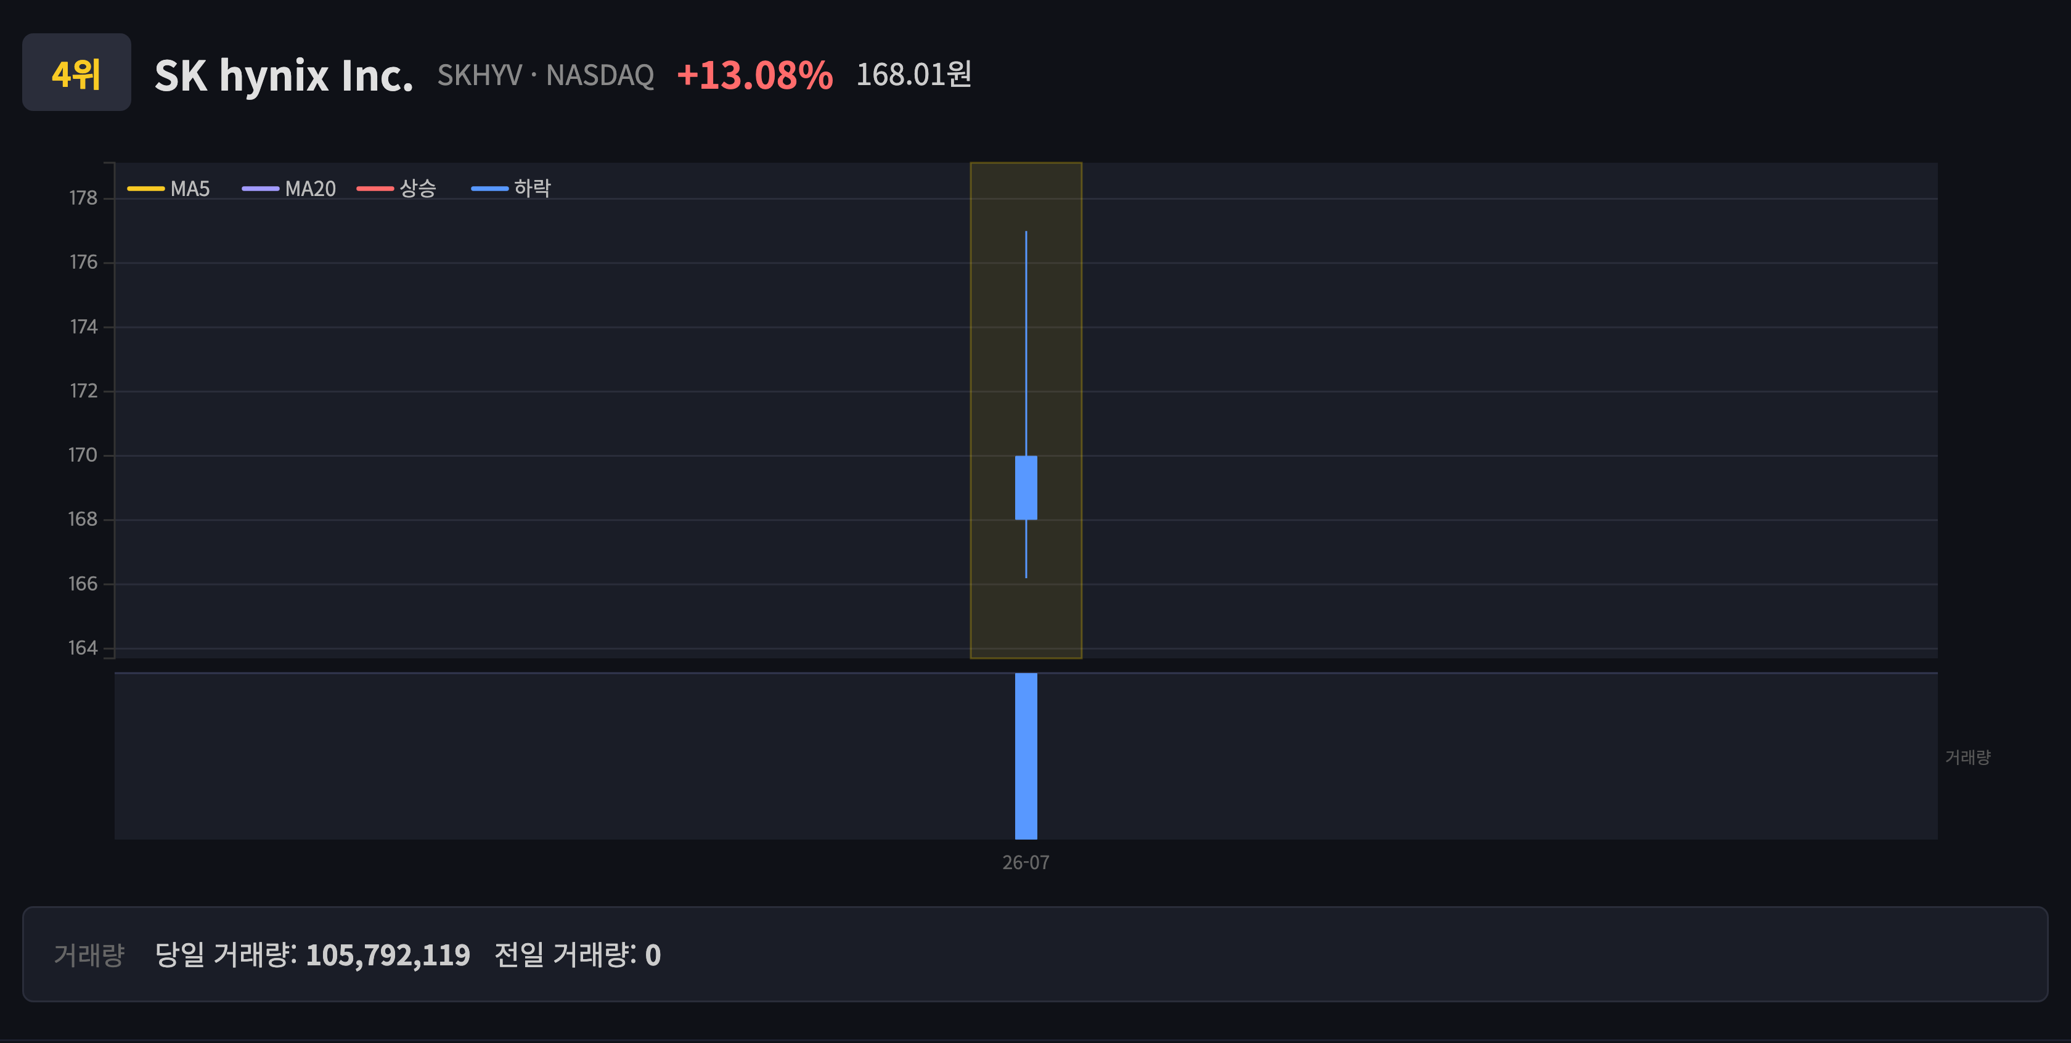Image resolution: width=2071 pixels, height=1043 pixels.
Task: Click the 거래량 label beside the volume chart
Action: point(1967,757)
